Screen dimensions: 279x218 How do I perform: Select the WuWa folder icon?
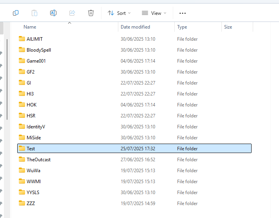click(22, 170)
